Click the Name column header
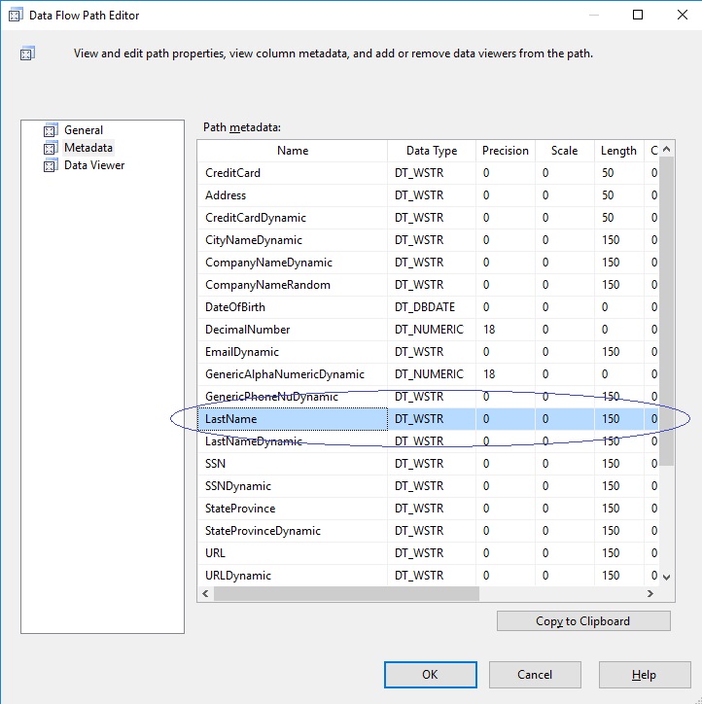Image resolution: width=702 pixels, height=704 pixels. 293,151
